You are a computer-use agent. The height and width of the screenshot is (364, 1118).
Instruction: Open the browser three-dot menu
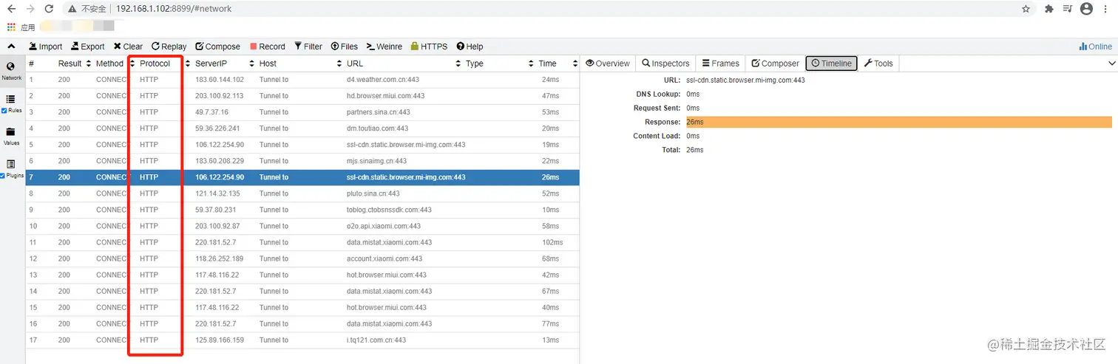pos(1106,9)
